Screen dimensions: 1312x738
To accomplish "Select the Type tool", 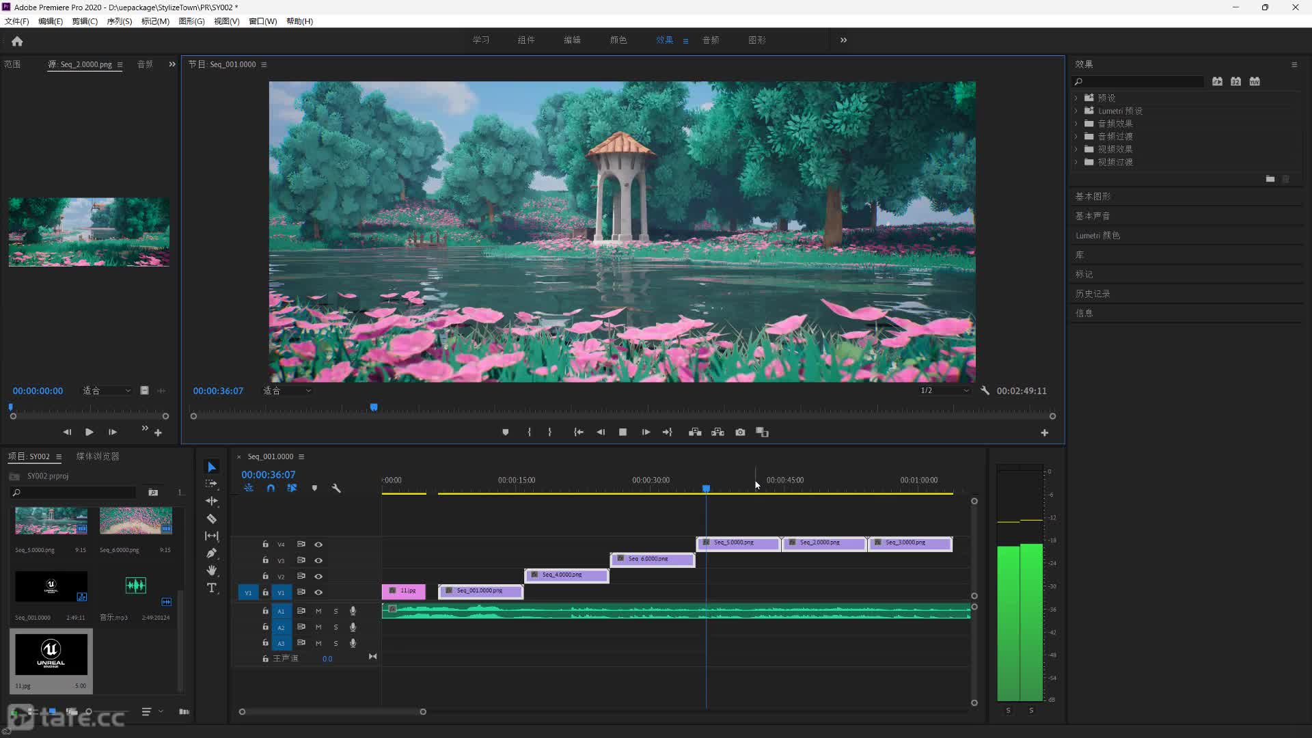I will pos(212,588).
